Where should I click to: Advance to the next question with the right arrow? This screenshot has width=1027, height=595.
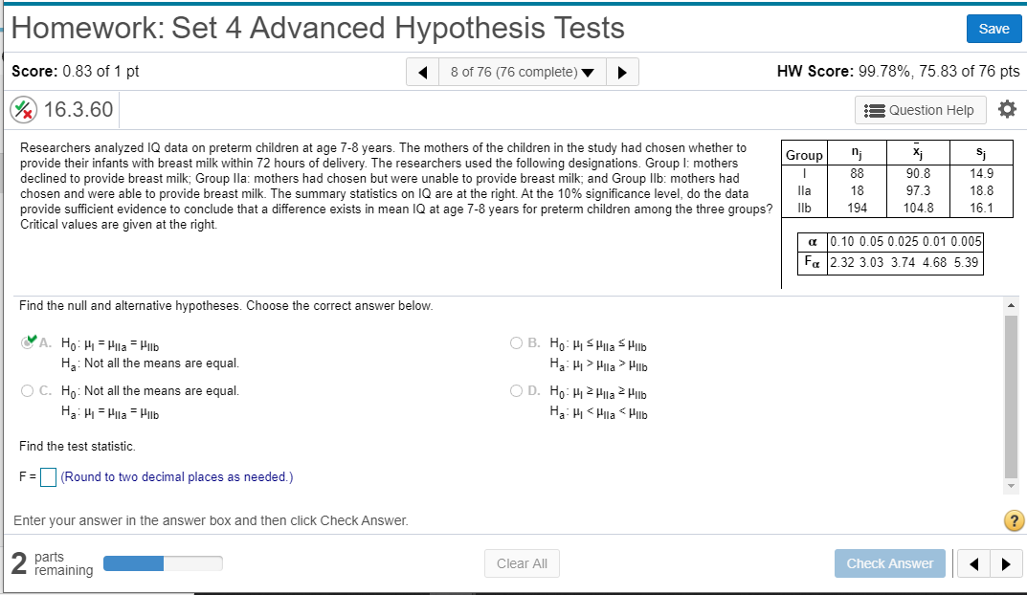[623, 71]
